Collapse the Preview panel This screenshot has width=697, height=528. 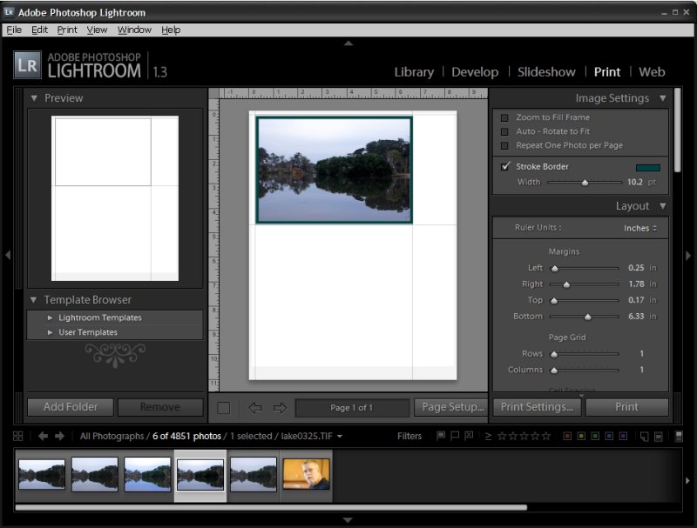[x=34, y=98]
